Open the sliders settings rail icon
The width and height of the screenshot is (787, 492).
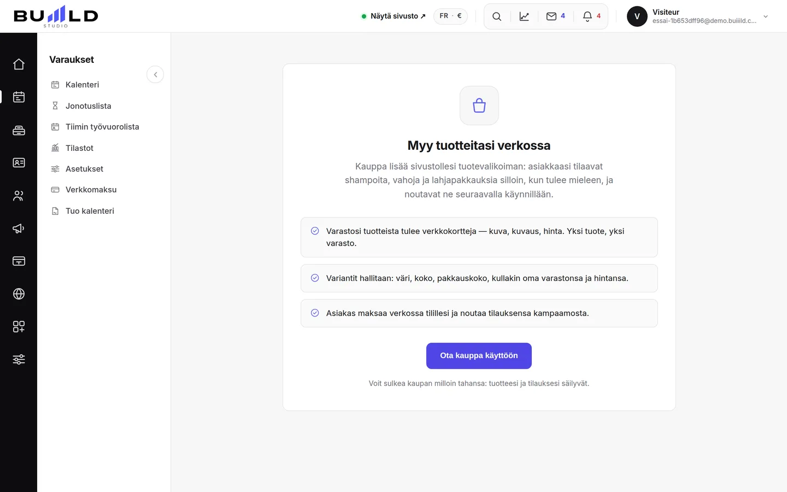(19, 360)
